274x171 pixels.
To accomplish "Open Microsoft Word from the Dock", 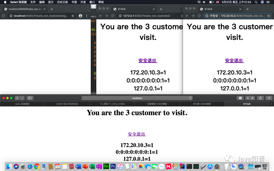I will coord(78,166).
